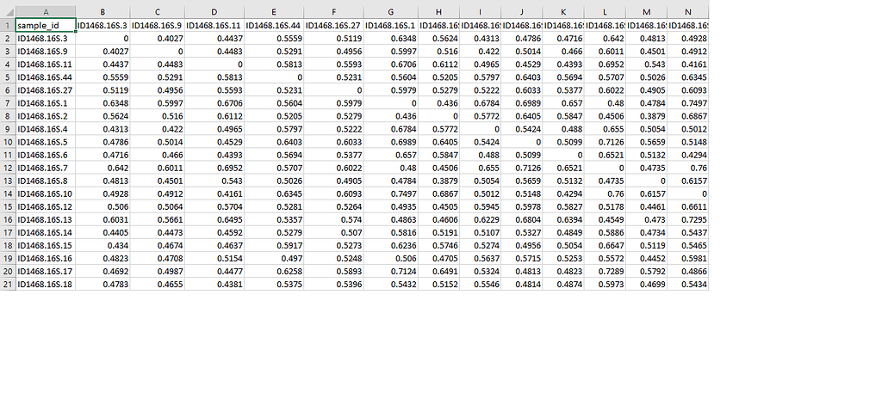Screen dimensions: 882x405
Task: Click ID1468.16S.6 in column A
Action: [x=46, y=155]
